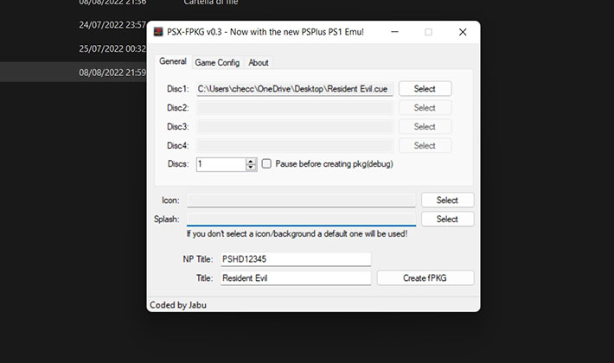Switch to the General tab
614x363 pixels.
(173, 61)
